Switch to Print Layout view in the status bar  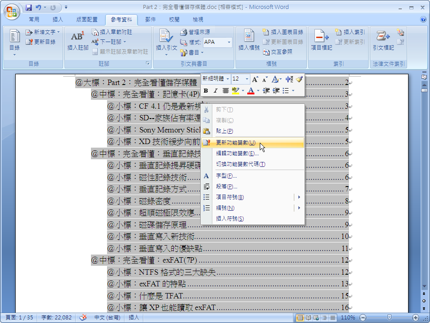point(300,318)
